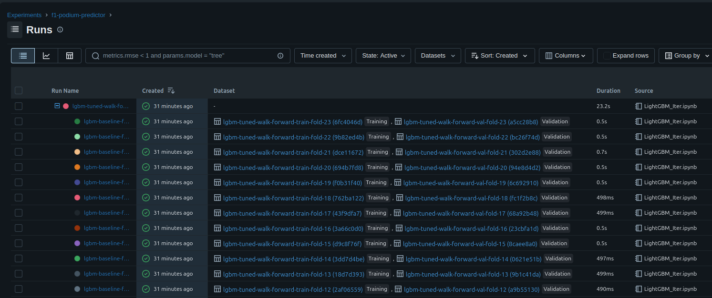Screen dimensions: 712x298
Task: Select checkbox of fold-23 run row
Action: click(19, 121)
